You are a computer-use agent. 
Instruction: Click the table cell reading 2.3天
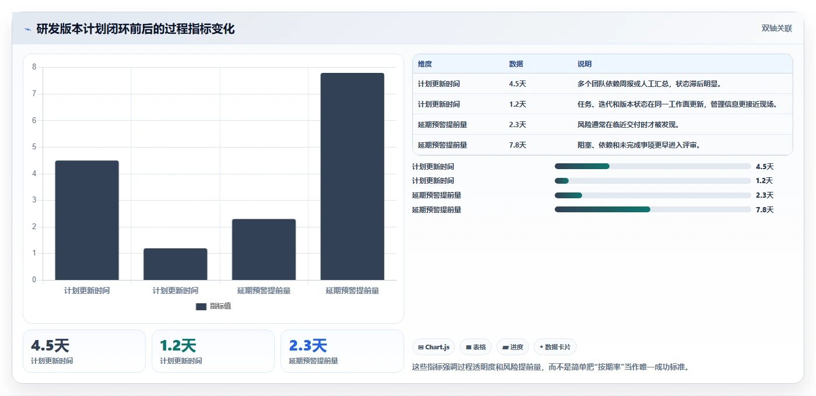click(x=517, y=125)
